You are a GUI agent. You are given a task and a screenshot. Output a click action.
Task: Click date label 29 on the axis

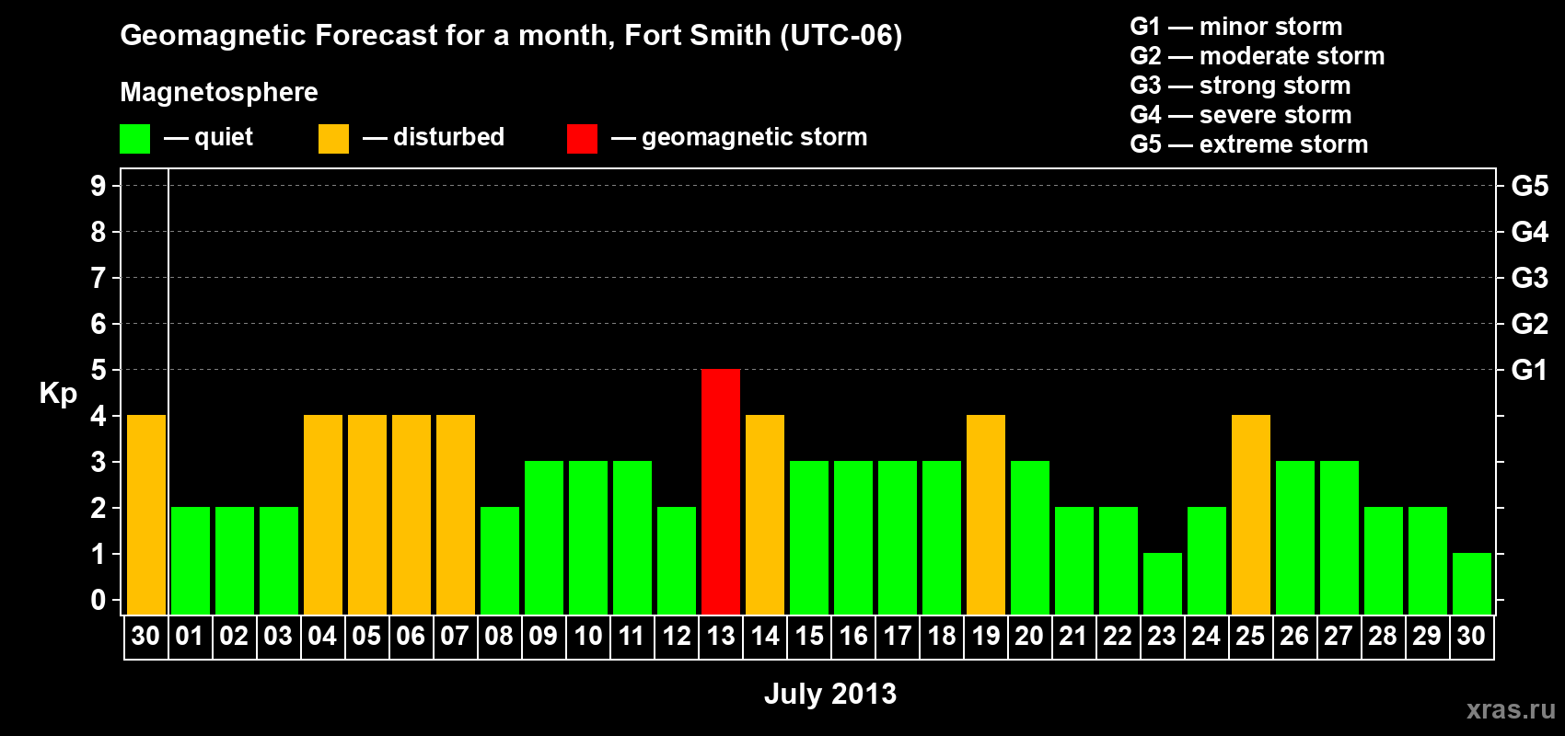point(1427,636)
